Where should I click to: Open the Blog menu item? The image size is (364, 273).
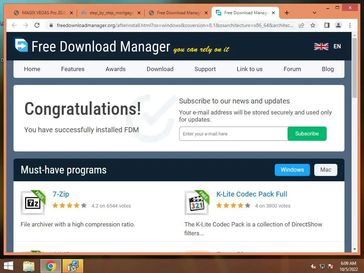click(328, 69)
